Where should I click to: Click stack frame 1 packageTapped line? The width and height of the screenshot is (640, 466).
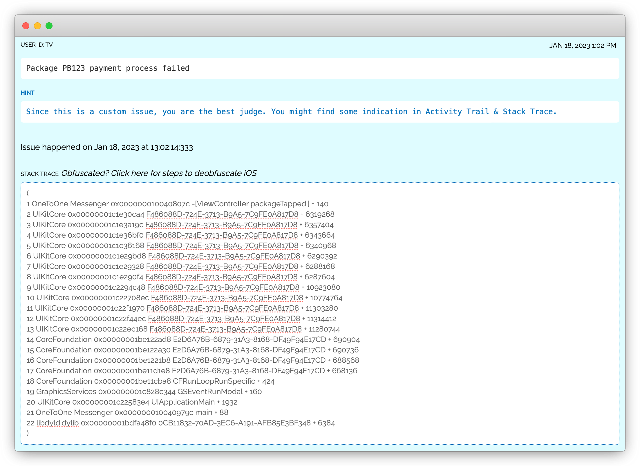tap(177, 204)
